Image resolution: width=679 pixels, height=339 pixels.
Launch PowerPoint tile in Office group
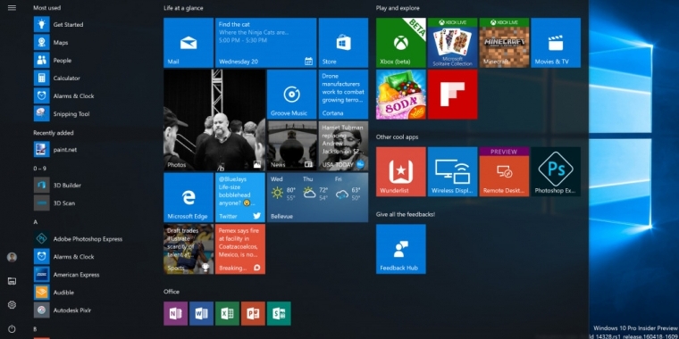253,313
